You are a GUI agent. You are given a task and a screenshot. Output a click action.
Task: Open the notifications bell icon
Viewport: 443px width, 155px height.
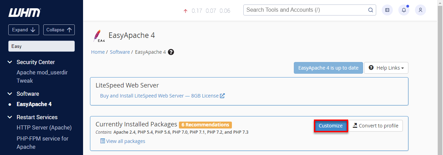click(x=404, y=10)
